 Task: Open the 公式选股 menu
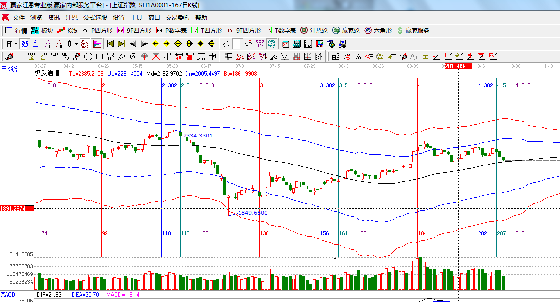[95, 17]
